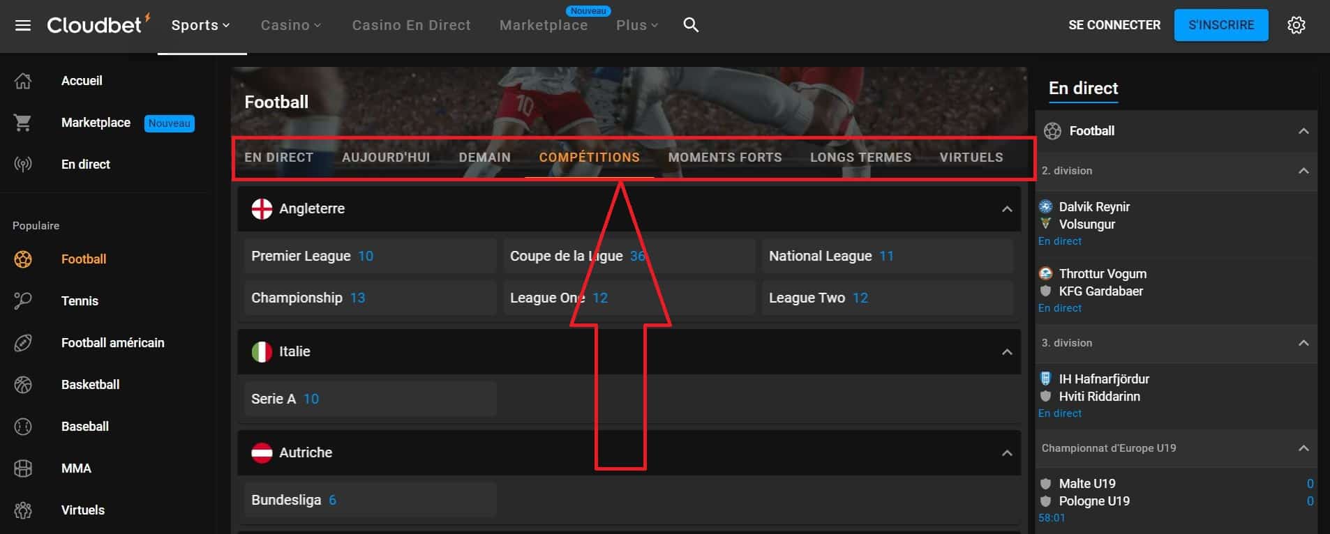Screen dimensions: 1330x534
Task: Click the Cloudbet logo
Action: click(98, 24)
